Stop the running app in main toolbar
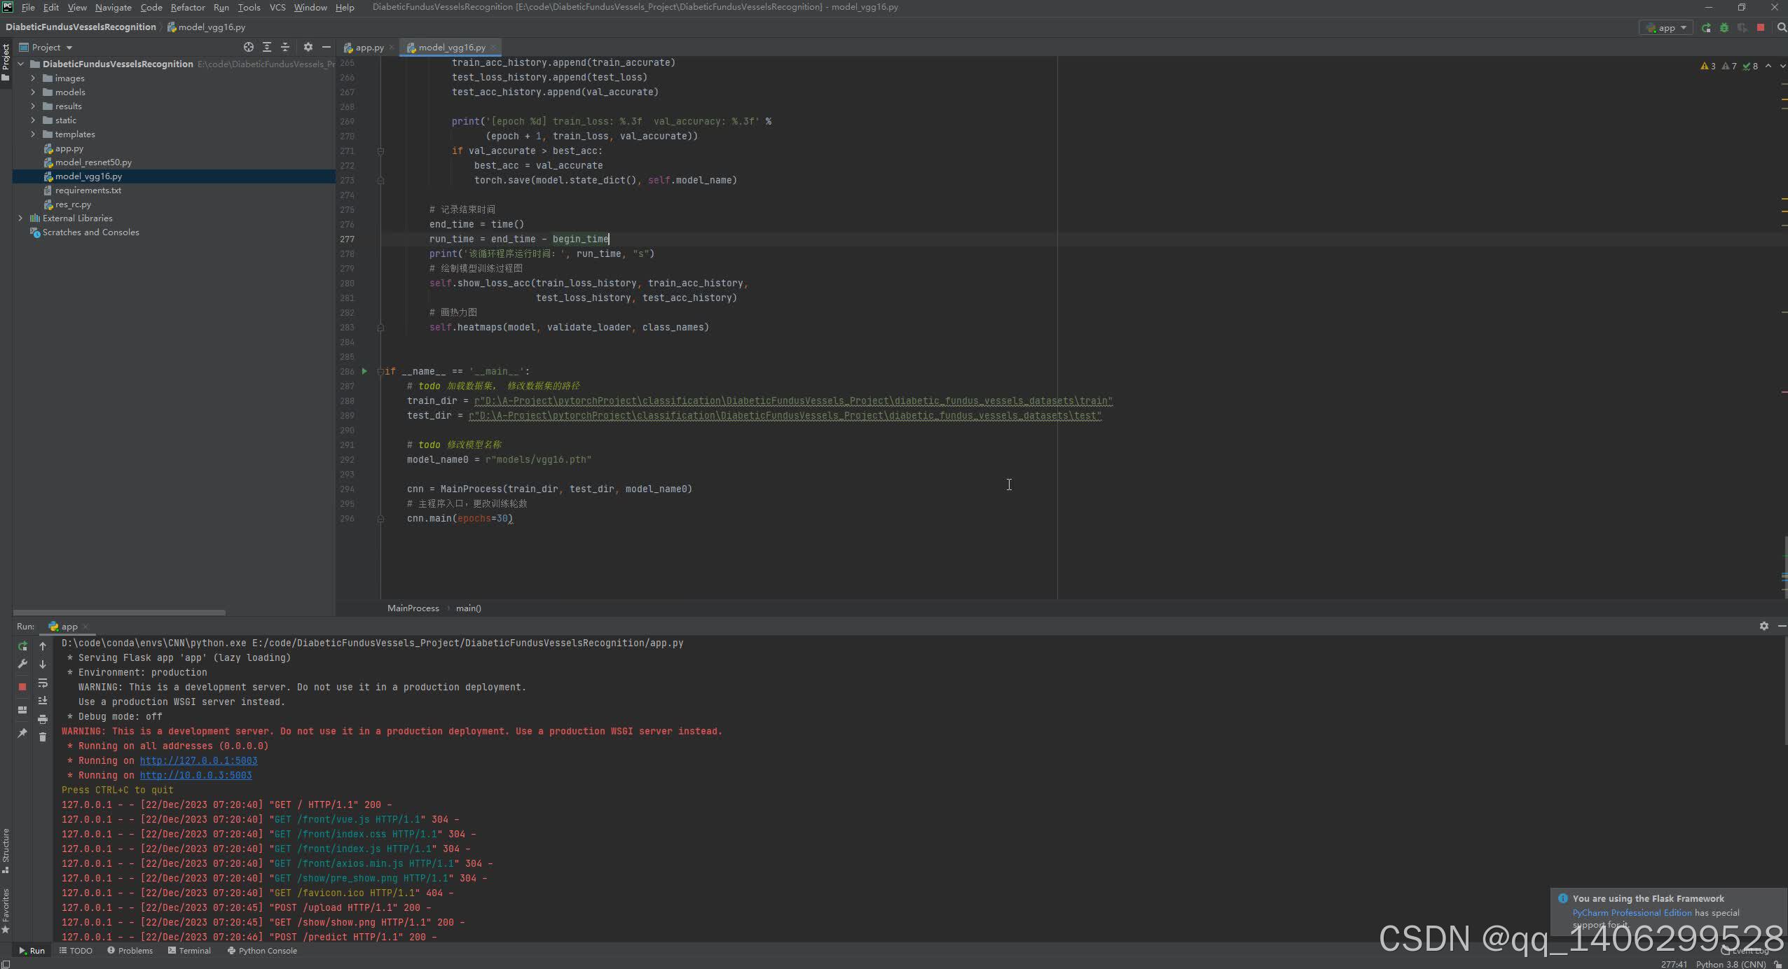This screenshot has height=969, width=1788. 1760,27
